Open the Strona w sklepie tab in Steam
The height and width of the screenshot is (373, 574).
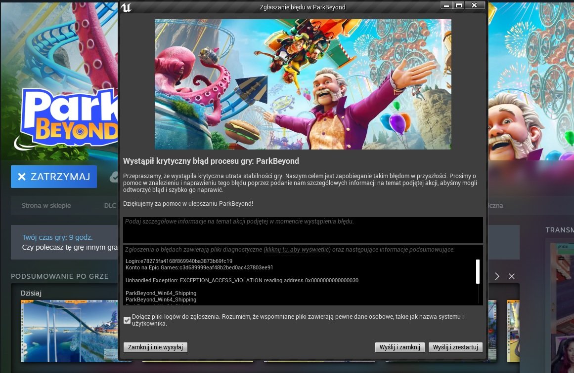(x=46, y=206)
